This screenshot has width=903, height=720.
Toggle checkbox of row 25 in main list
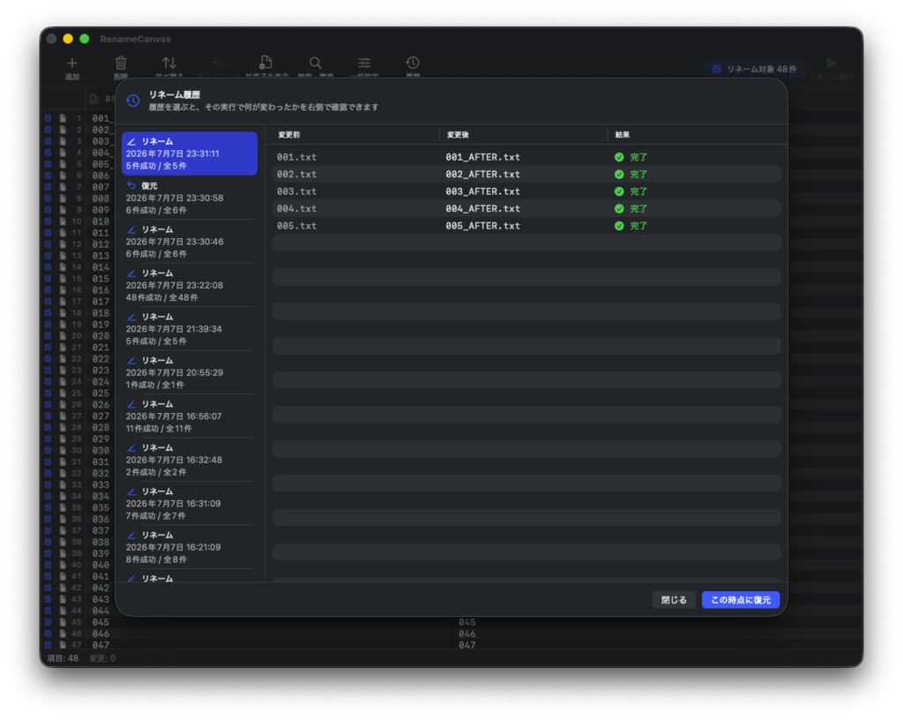pyautogui.click(x=48, y=394)
